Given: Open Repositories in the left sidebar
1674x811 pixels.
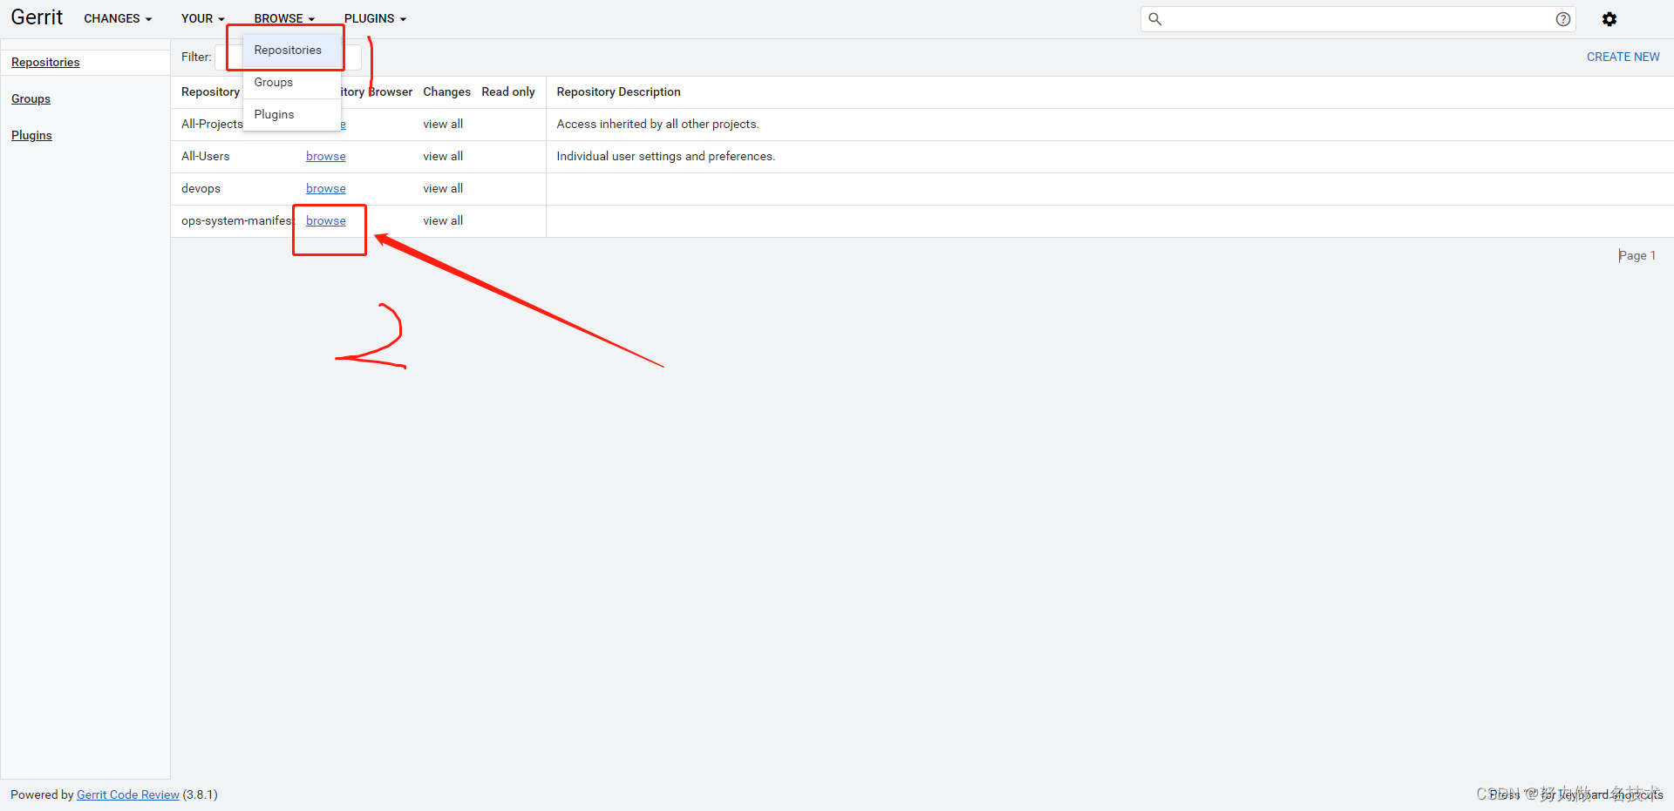Looking at the screenshot, I should 45,62.
